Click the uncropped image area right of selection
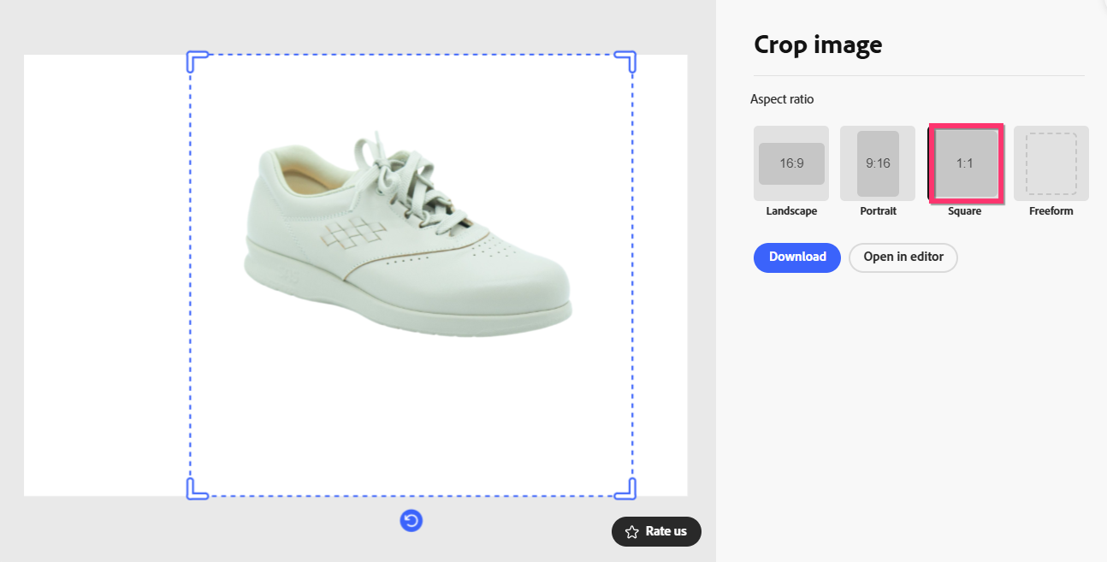This screenshot has height=562, width=1107. pyautogui.click(x=660, y=275)
